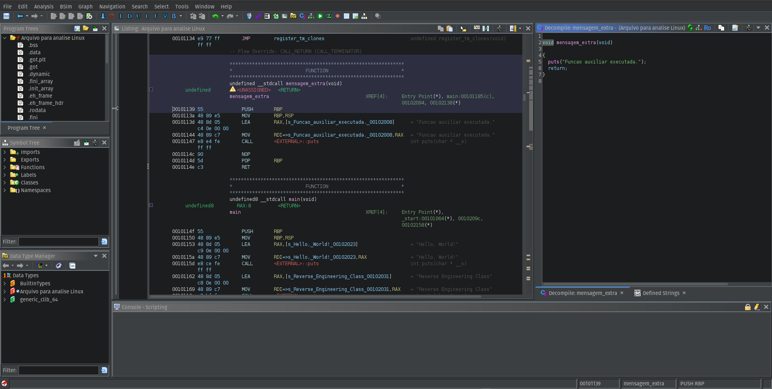Snapshot the Decompiler with the camera icon
The height and width of the screenshot is (389, 772).
(x=749, y=28)
